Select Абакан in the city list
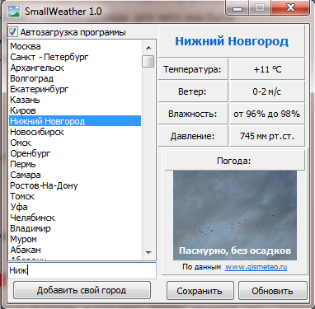315x309 pixels. tap(75, 250)
